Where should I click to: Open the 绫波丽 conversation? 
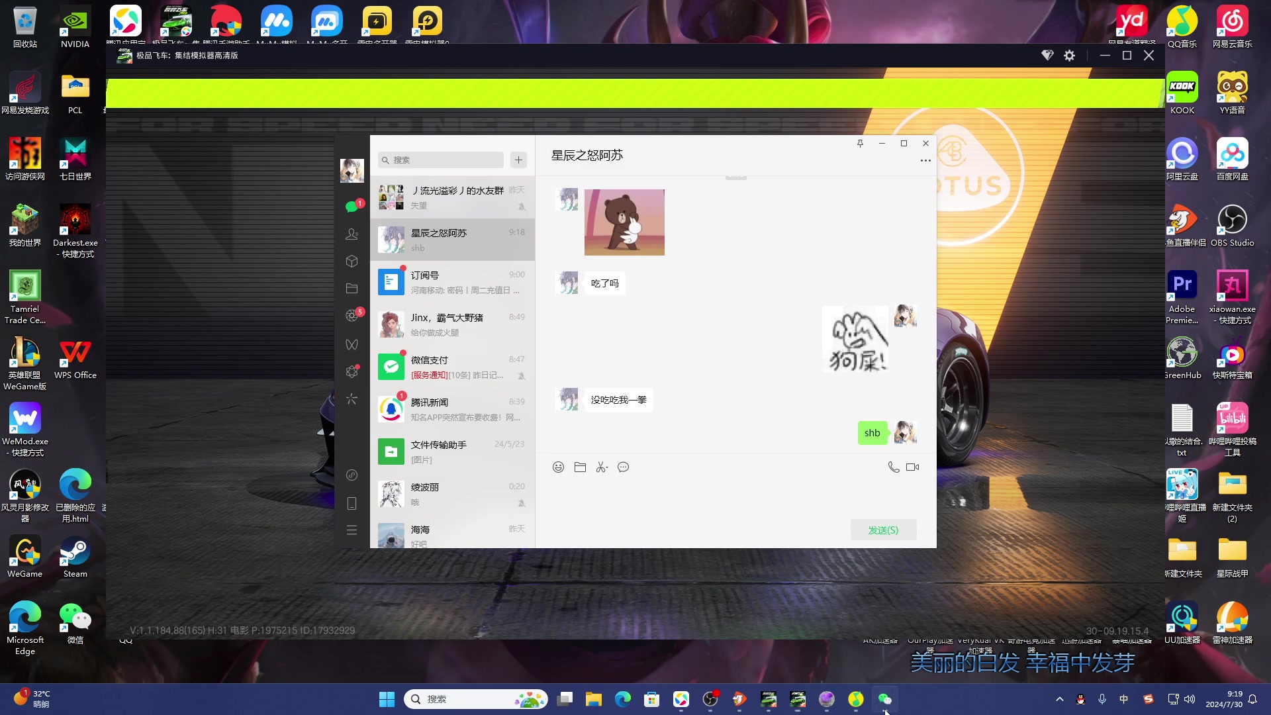pos(452,494)
